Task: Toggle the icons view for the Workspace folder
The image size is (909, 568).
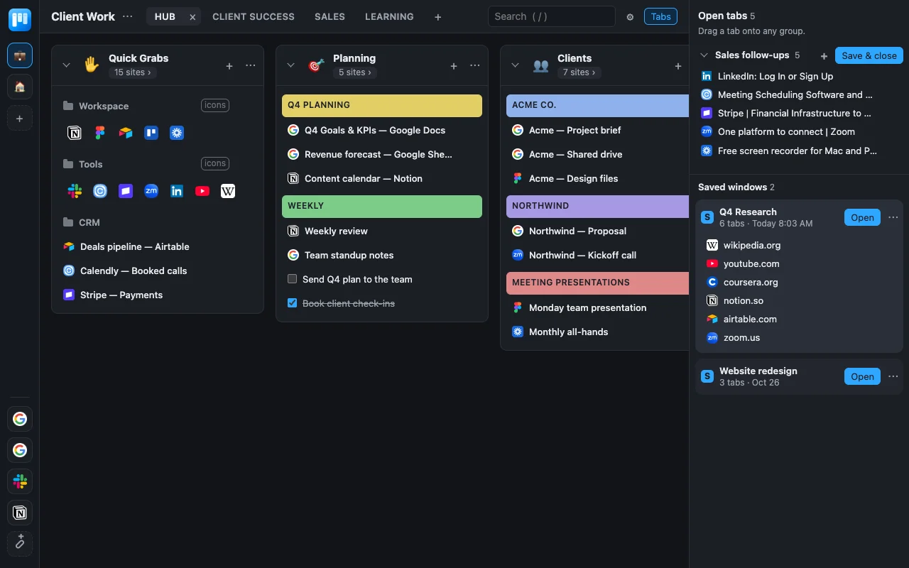Action: click(215, 105)
